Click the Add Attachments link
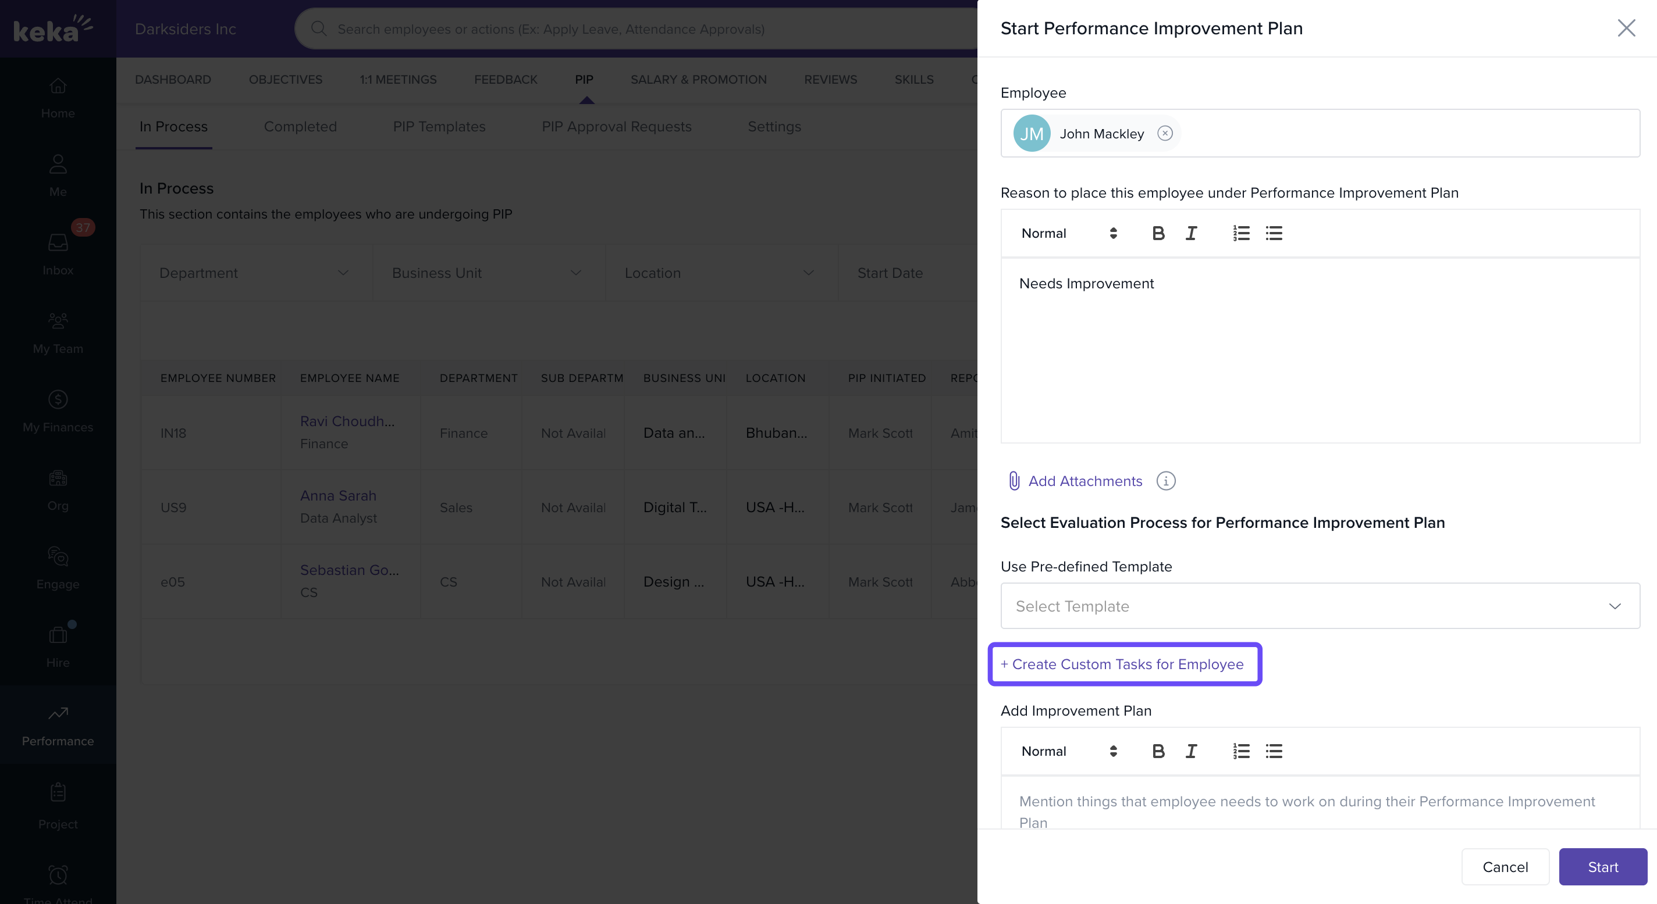Screen dimensions: 1657x904 (x=1084, y=481)
